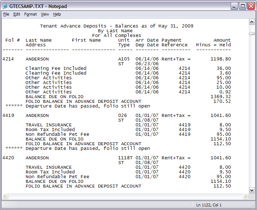The width and height of the screenshot is (257, 210).
Task: Open the File menu
Action: tap(6, 14)
